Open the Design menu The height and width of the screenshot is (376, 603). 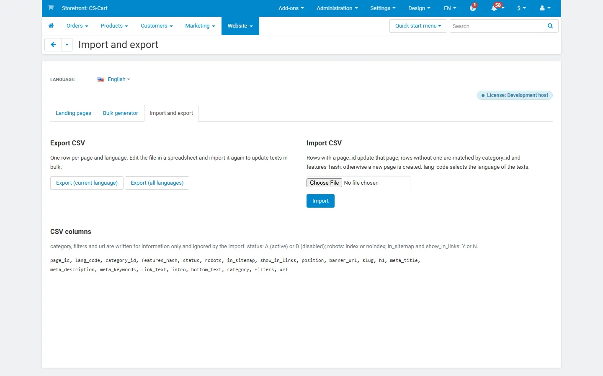[419, 8]
